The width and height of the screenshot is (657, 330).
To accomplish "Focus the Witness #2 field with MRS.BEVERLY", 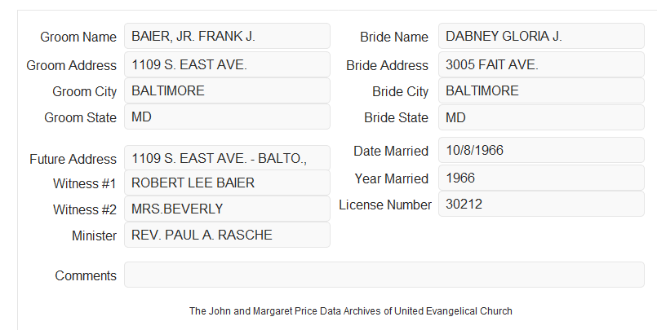I will pyautogui.click(x=227, y=209).
